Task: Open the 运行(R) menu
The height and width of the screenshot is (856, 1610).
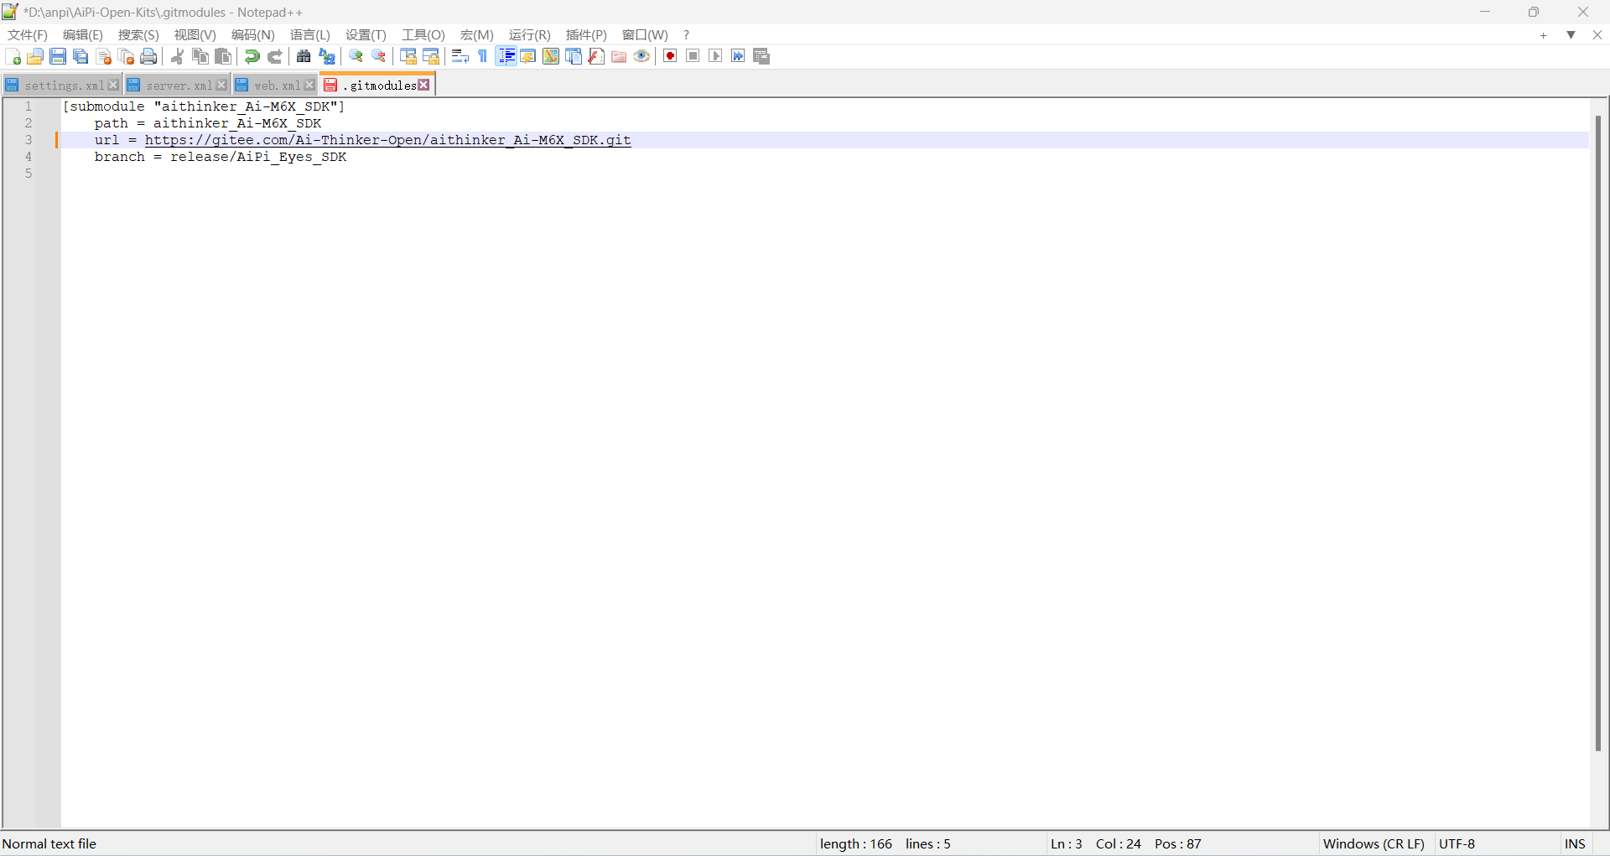Action: point(530,34)
